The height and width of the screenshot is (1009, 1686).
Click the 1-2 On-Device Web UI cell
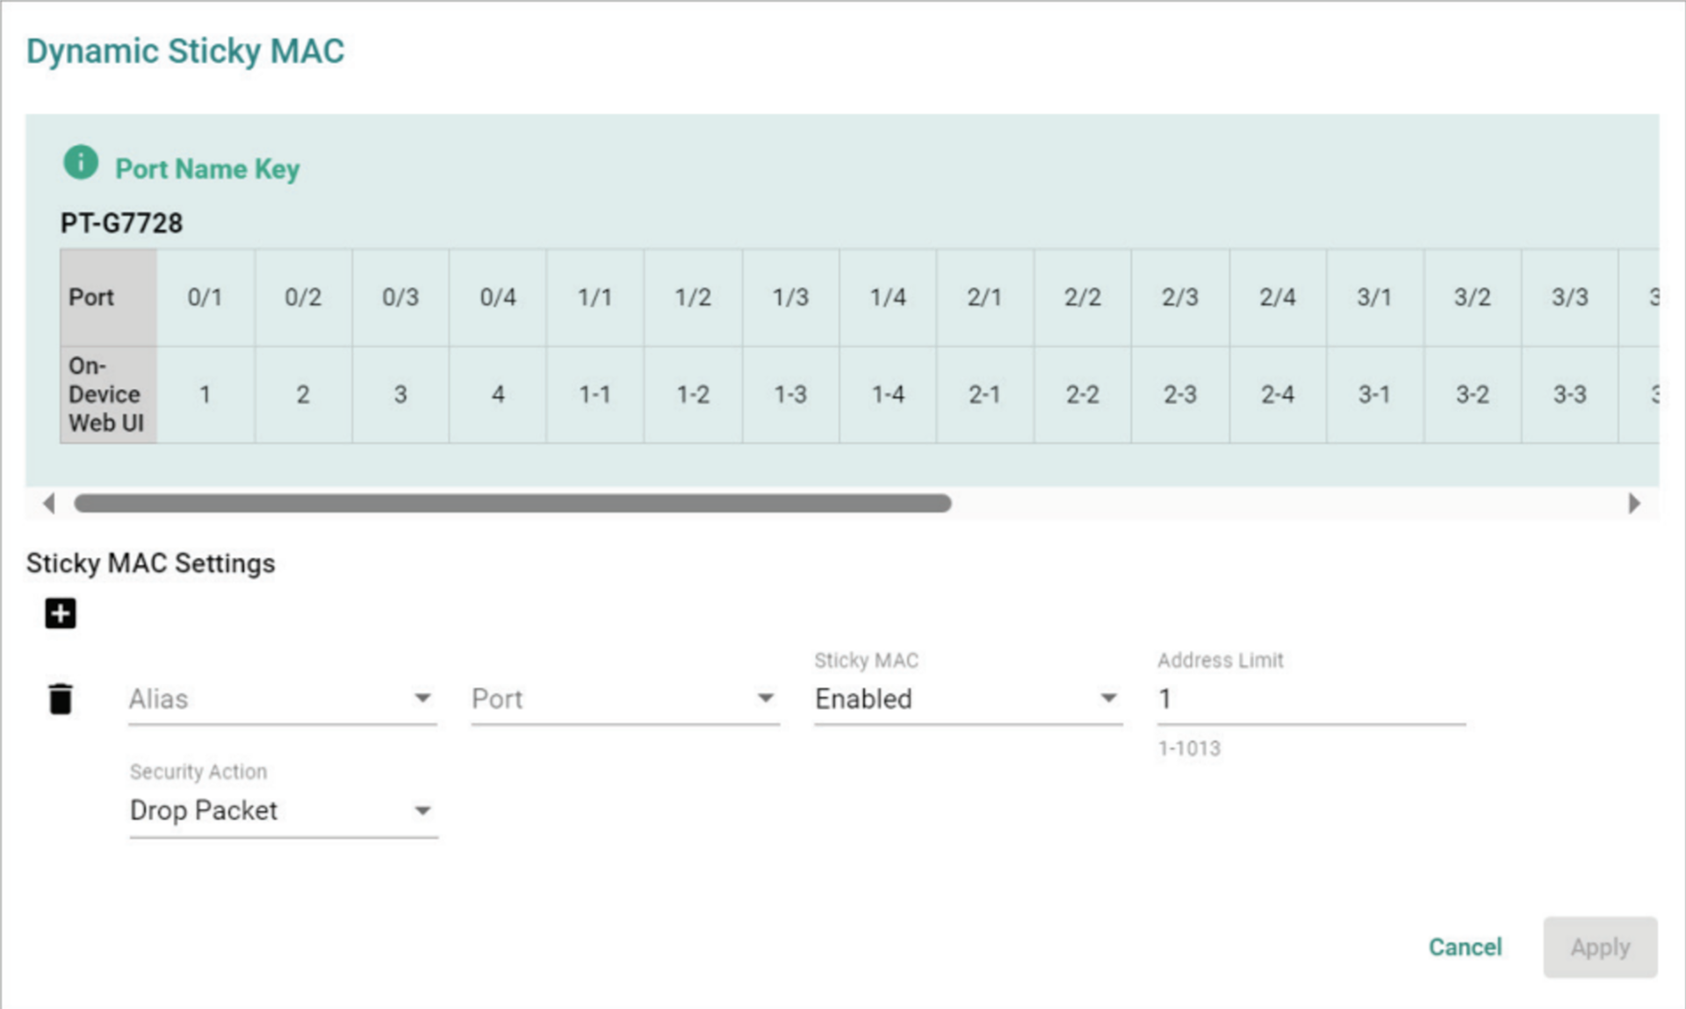[x=693, y=395]
